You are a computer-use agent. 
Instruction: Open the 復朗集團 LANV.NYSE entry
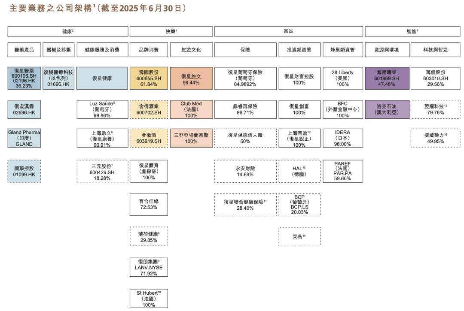pos(149,266)
